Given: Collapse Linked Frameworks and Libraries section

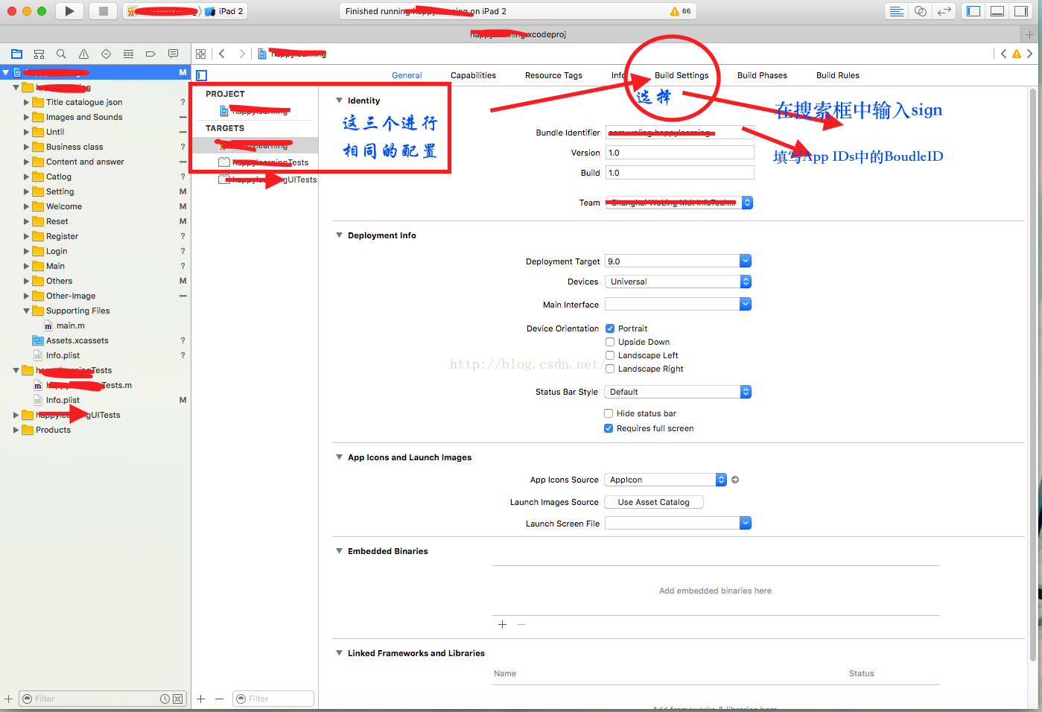Looking at the screenshot, I should click(339, 653).
